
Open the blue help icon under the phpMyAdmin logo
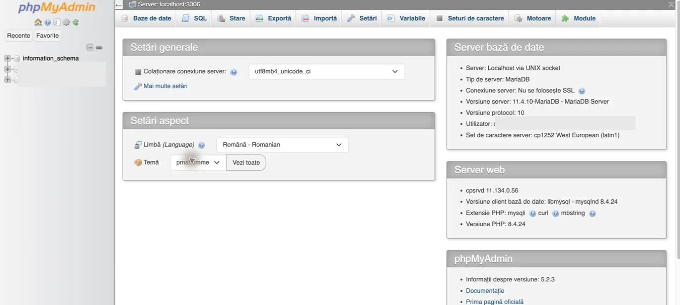[48, 22]
